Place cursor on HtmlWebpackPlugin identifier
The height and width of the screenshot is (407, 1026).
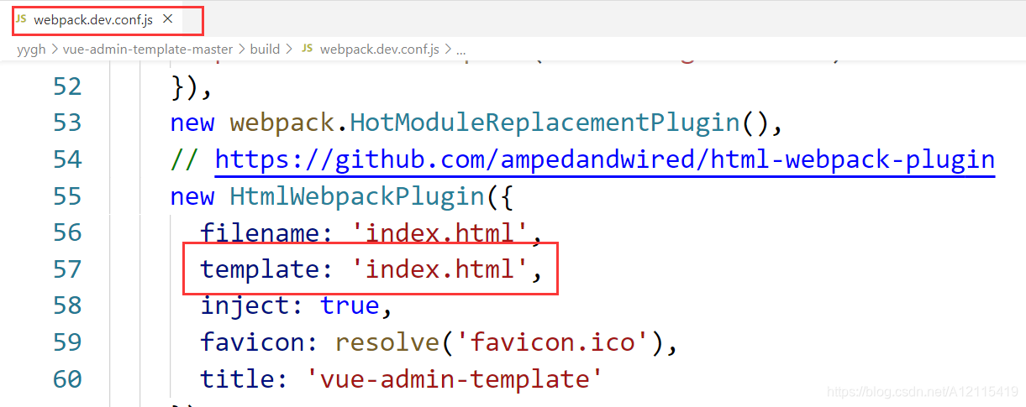356,196
